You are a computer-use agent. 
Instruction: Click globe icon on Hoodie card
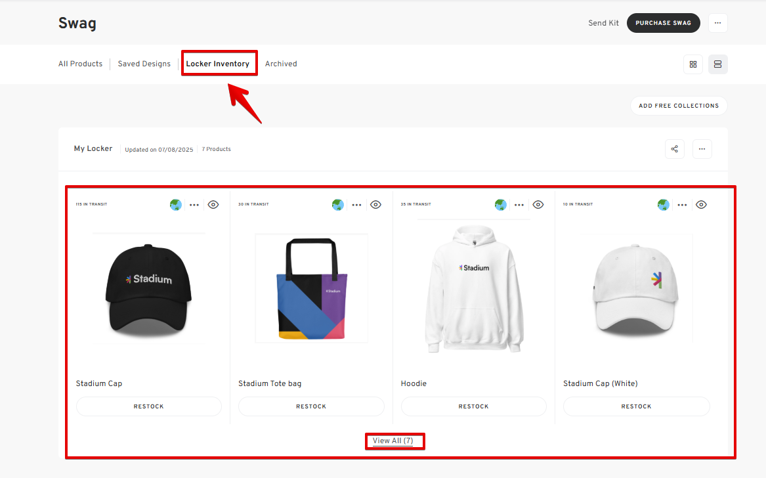click(501, 205)
